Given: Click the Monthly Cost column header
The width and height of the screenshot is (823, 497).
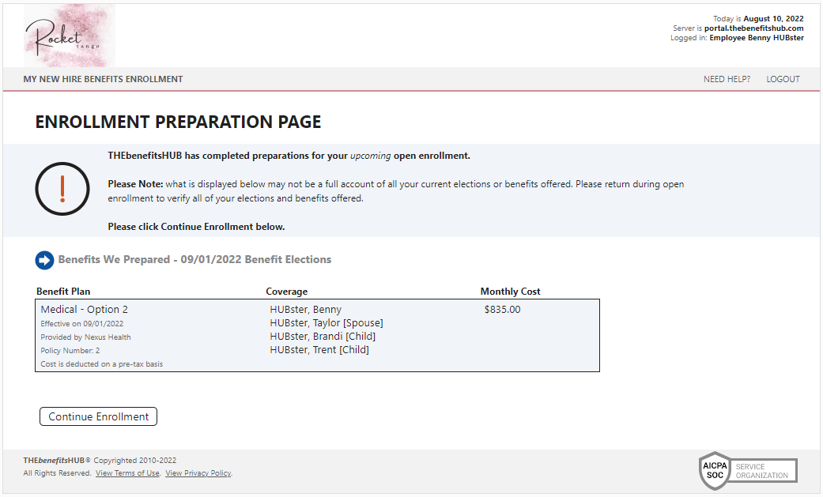Looking at the screenshot, I should tap(510, 292).
